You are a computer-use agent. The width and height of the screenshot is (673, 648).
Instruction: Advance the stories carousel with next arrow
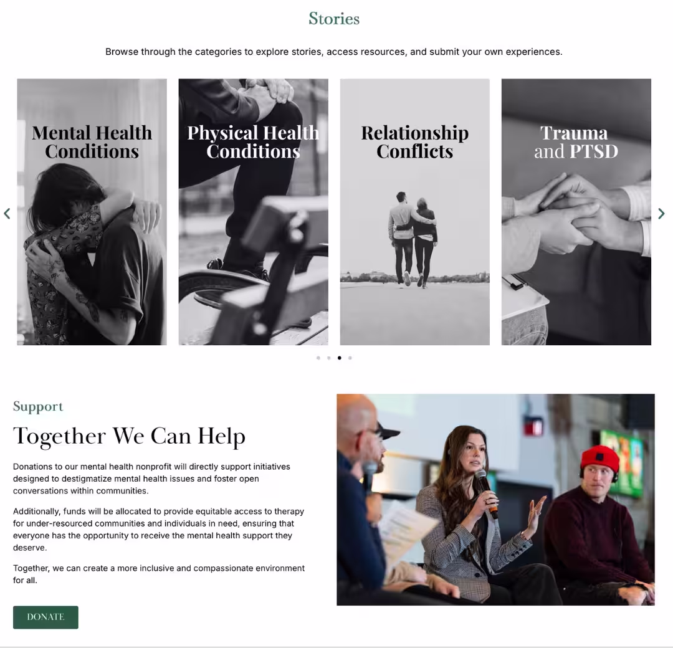[x=661, y=213]
